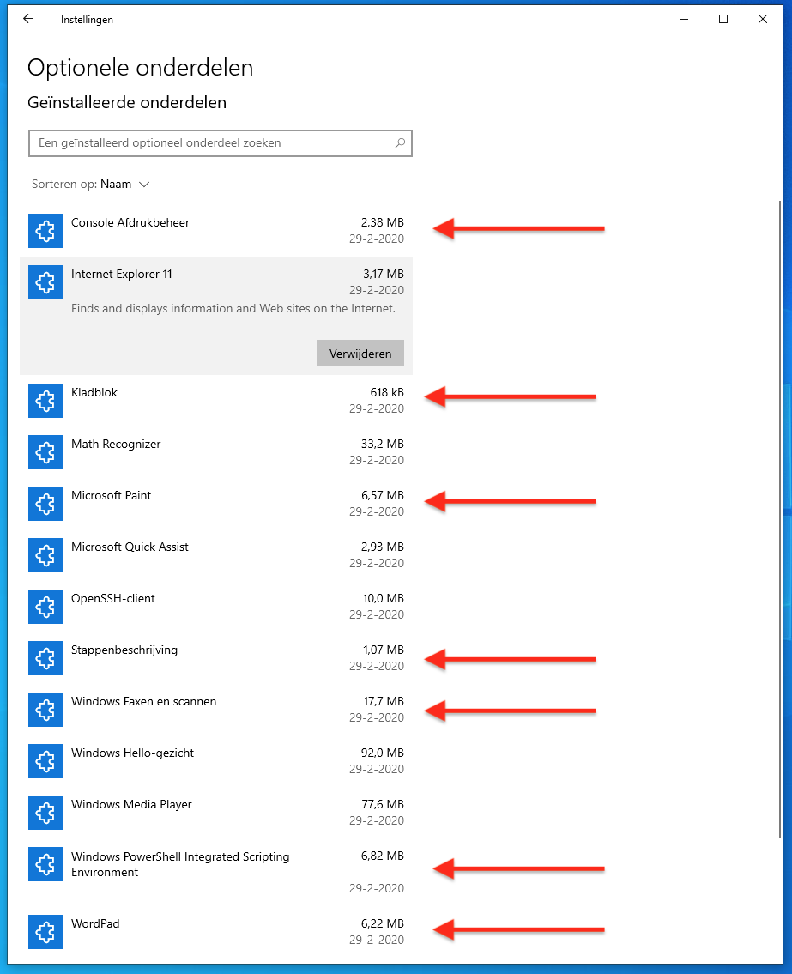Click the puzzle icon beside WordPad
Viewport: 792px width, 974px height.
pyautogui.click(x=45, y=932)
